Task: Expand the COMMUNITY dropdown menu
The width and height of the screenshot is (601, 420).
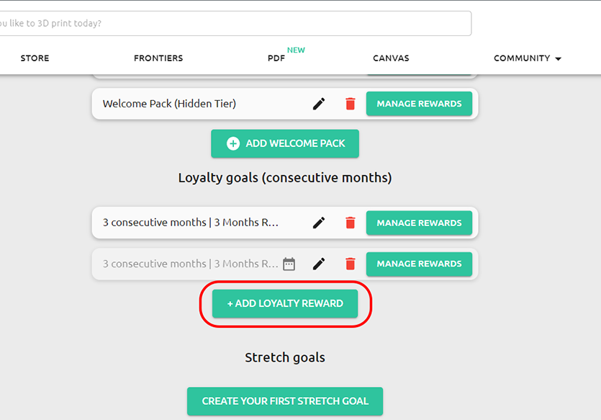Action: pos(527,58)
